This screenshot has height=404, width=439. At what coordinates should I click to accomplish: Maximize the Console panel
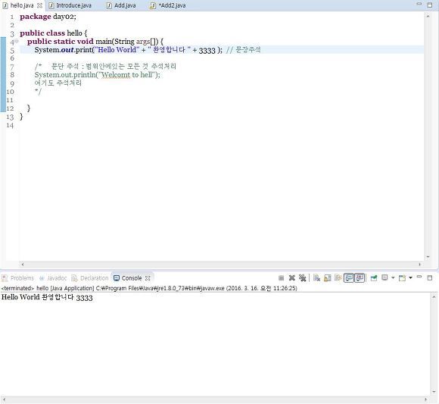(430, 278)
